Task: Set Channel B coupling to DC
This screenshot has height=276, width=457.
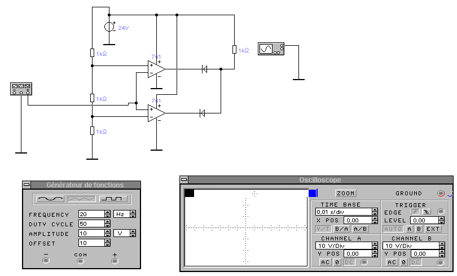Action: 415,262
